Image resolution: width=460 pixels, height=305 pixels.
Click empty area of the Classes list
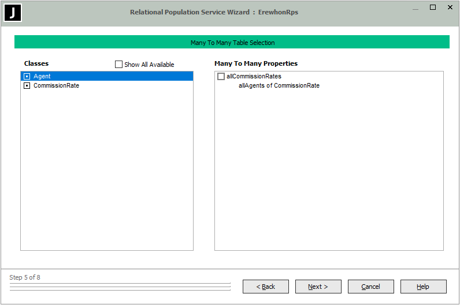[x=107, y=173]
